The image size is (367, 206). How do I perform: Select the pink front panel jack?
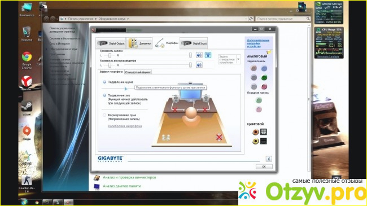tap(259, 109)
